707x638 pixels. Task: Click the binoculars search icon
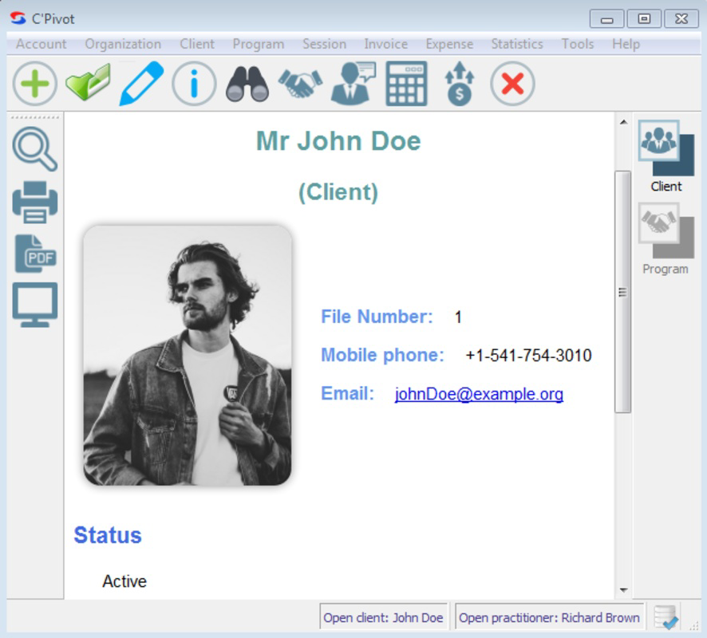tap(247, 84)
